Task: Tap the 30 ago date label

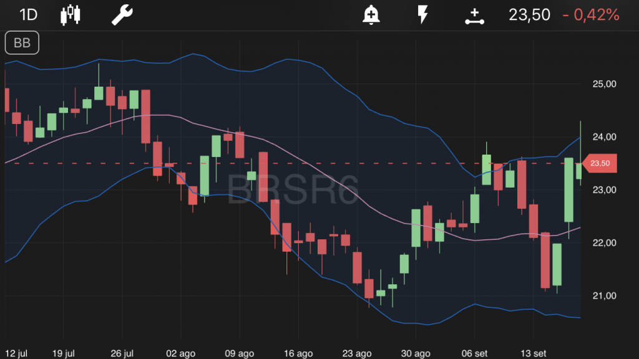Action: tap(415, 353)
